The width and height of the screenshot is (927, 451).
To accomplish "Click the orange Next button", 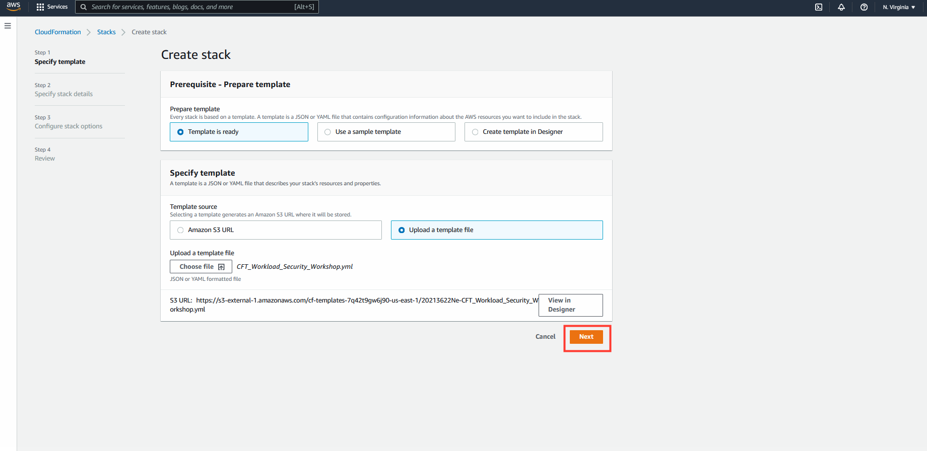I will click(x=586, y=337).
